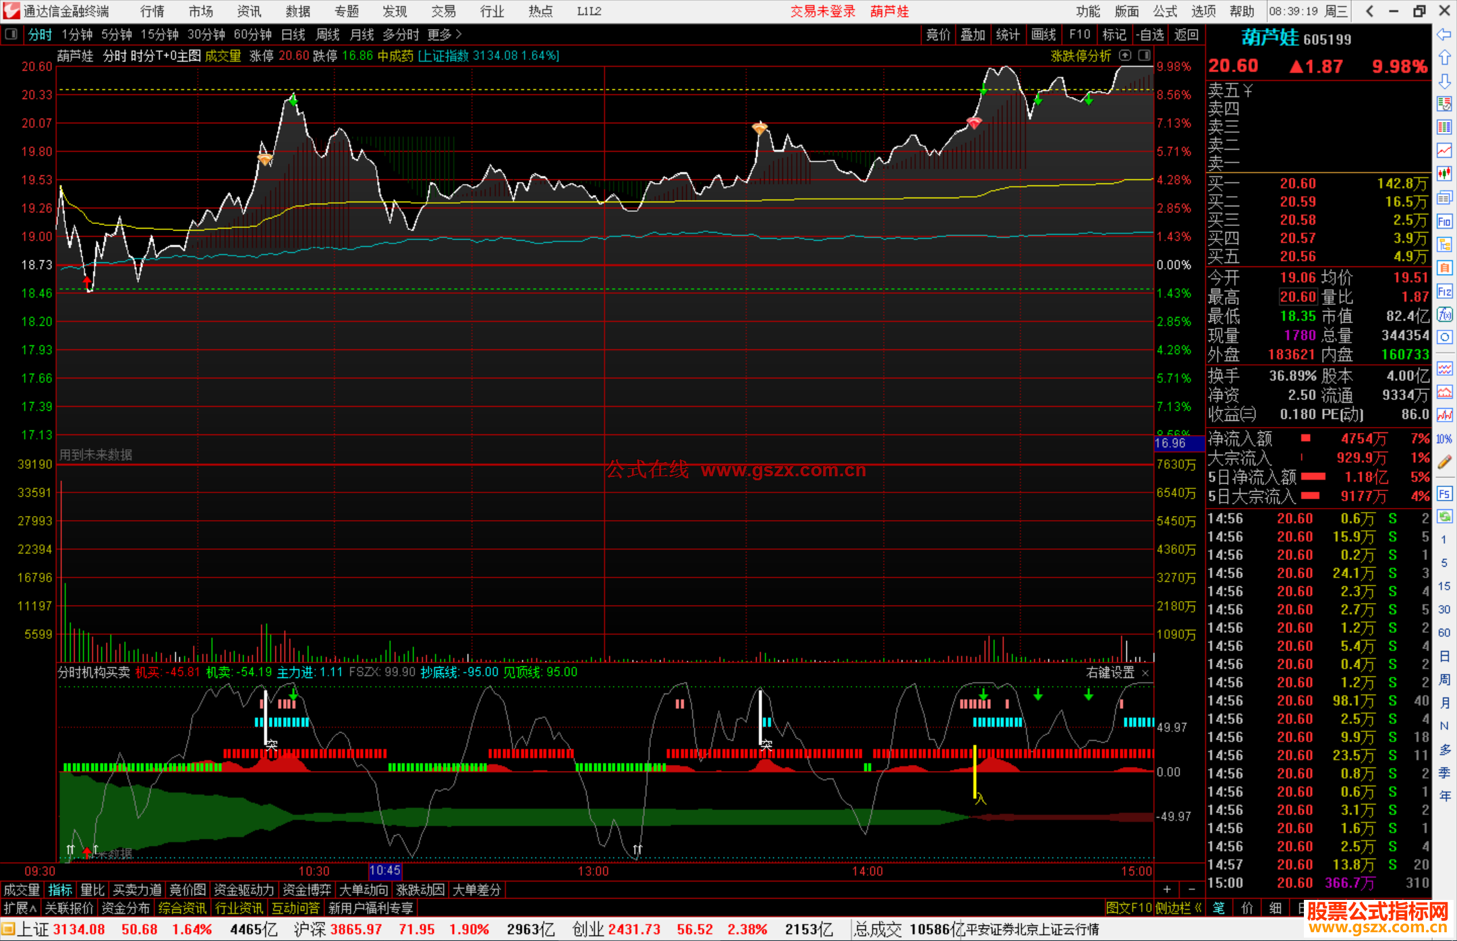Click the blue up arrow sidebar icon
Viewport: 1457px width, 941px height.
1444,58
